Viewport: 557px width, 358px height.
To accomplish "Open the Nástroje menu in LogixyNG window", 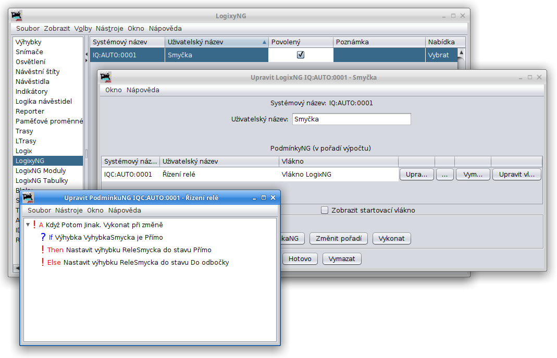I will point(109,29).
